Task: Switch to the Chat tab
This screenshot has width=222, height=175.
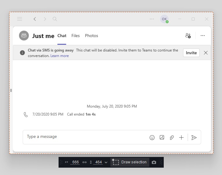Action: click(x=62, y=36)
